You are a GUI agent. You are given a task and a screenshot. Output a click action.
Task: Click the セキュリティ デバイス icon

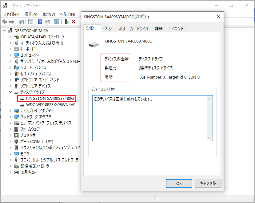point(16,74)
